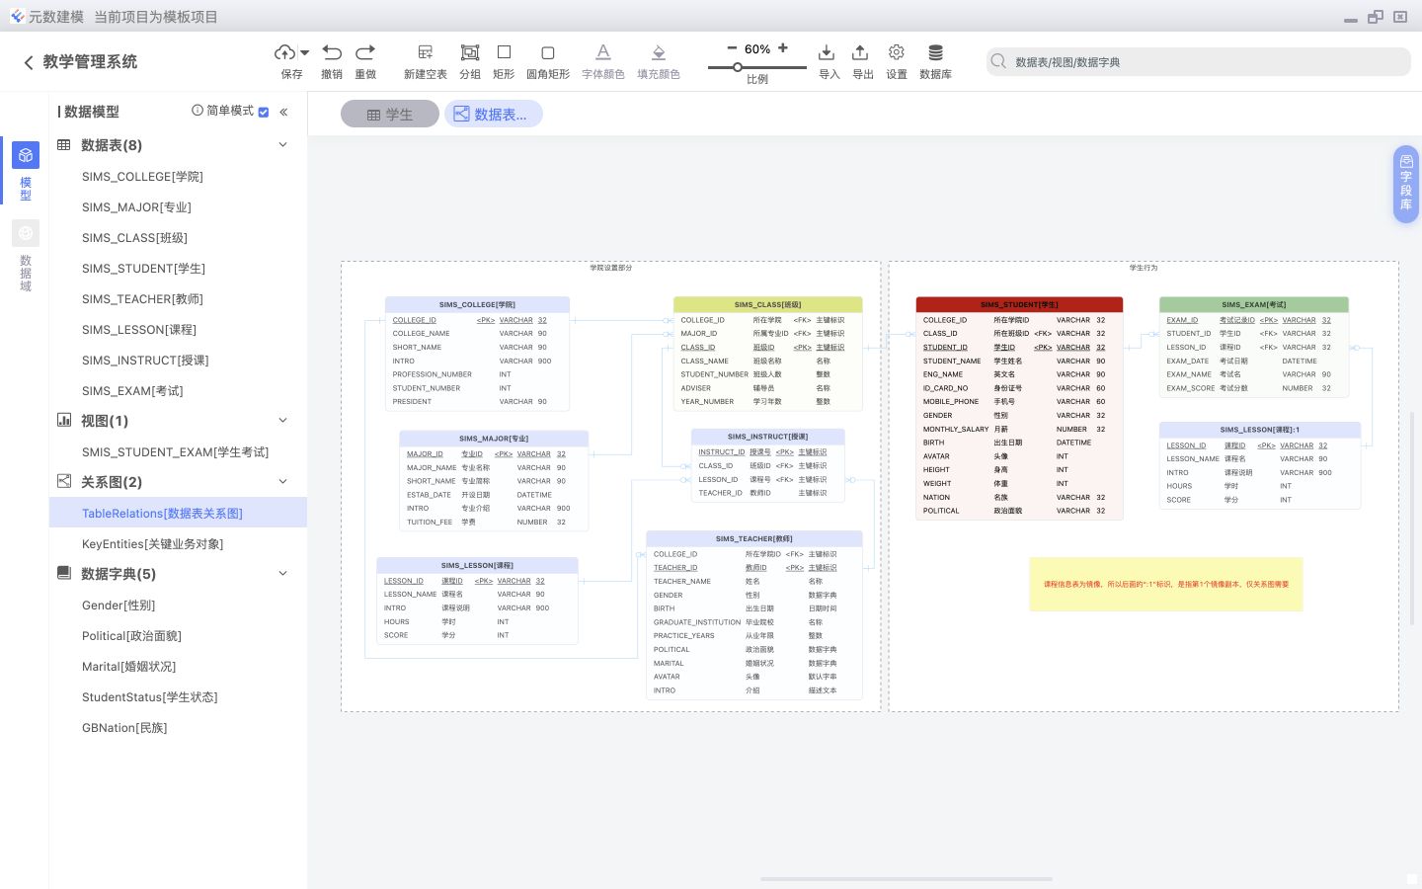Click the 导出 export icon
Image resolution: width=1422 pixels, height=889 pixels.
(x=860, y=59)
